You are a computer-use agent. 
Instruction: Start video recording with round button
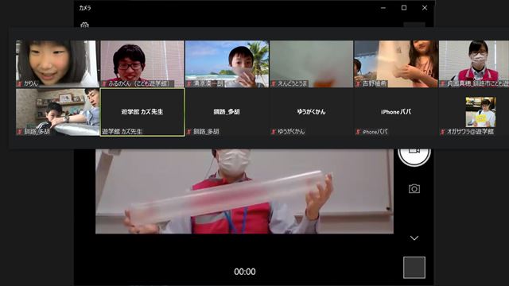point(414,157)
